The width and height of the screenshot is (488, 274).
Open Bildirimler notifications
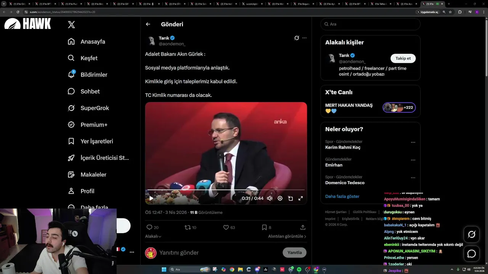(87, 75)
